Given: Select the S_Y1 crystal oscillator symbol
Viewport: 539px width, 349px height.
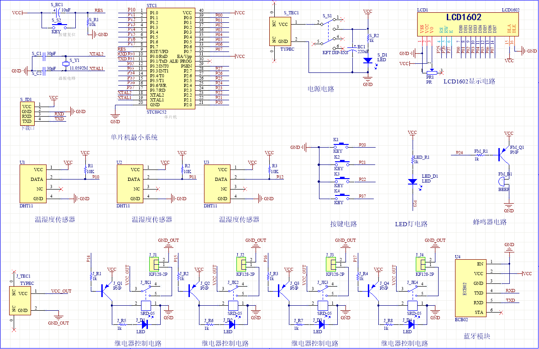Looking at the screenshot, I should [66, 64].
